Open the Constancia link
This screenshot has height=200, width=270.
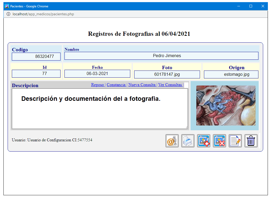point(116,85)
